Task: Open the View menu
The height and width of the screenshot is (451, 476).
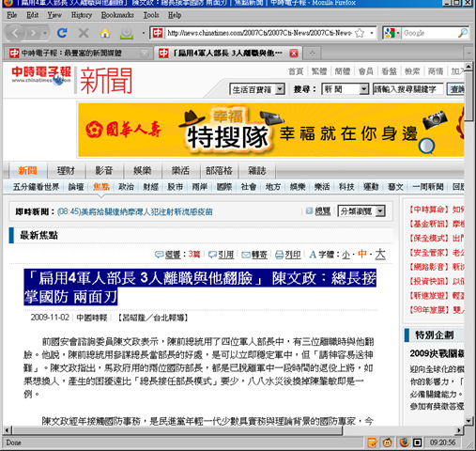Action: 54,15
